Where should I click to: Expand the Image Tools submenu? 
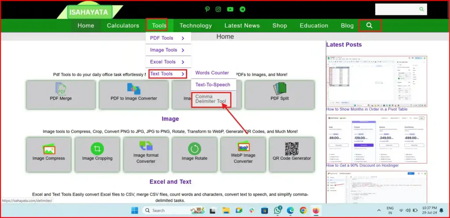168,50
